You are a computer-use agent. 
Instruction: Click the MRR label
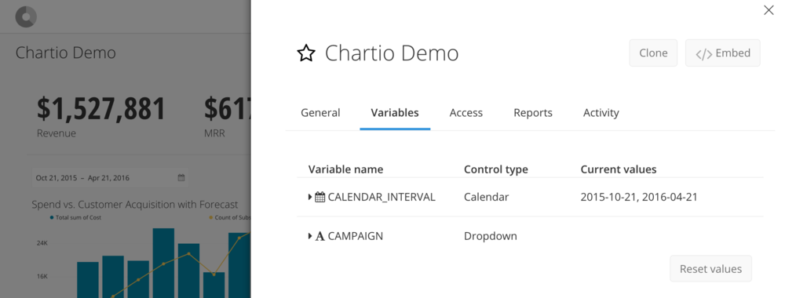point(214,133)
